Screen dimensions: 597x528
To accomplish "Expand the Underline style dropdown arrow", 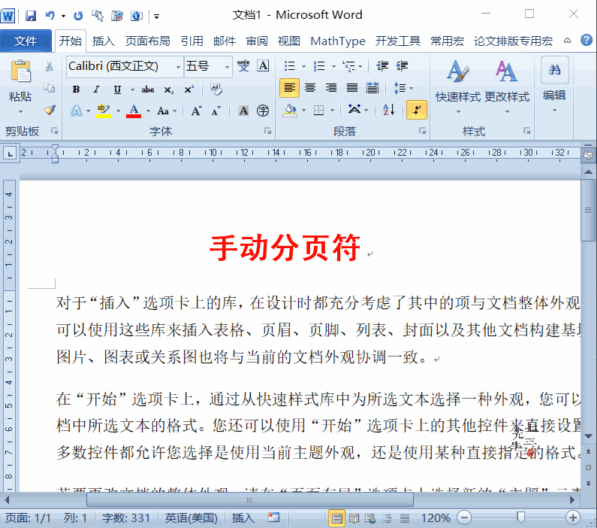I will pos(132,90).
